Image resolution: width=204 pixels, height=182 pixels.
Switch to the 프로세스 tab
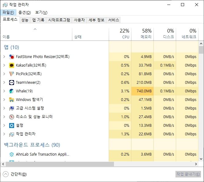(x=10, y=20)
